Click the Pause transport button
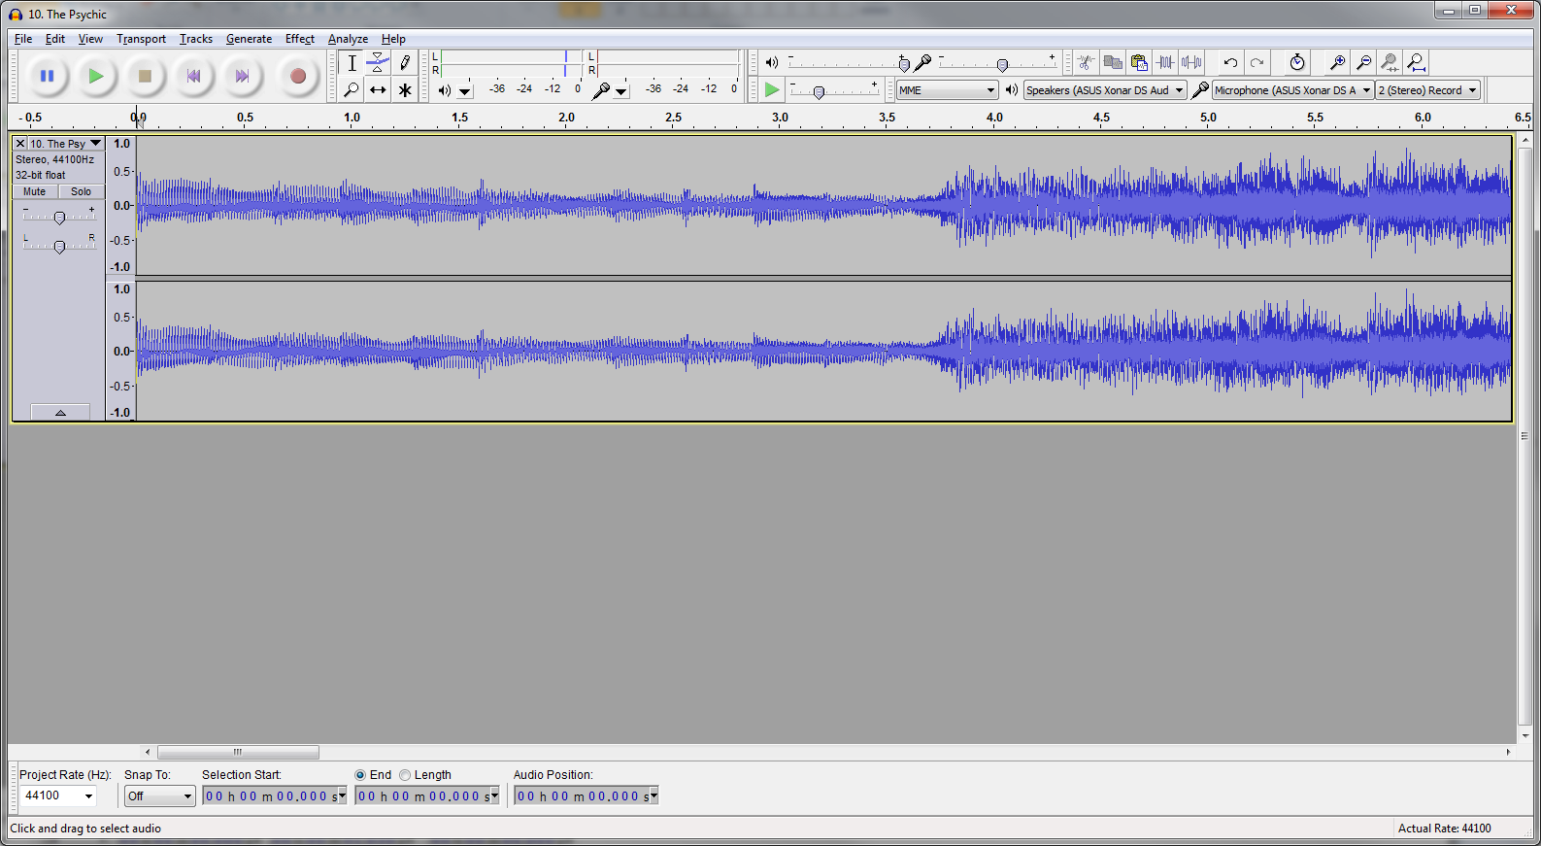The image size is (1541, 846). 47,76
